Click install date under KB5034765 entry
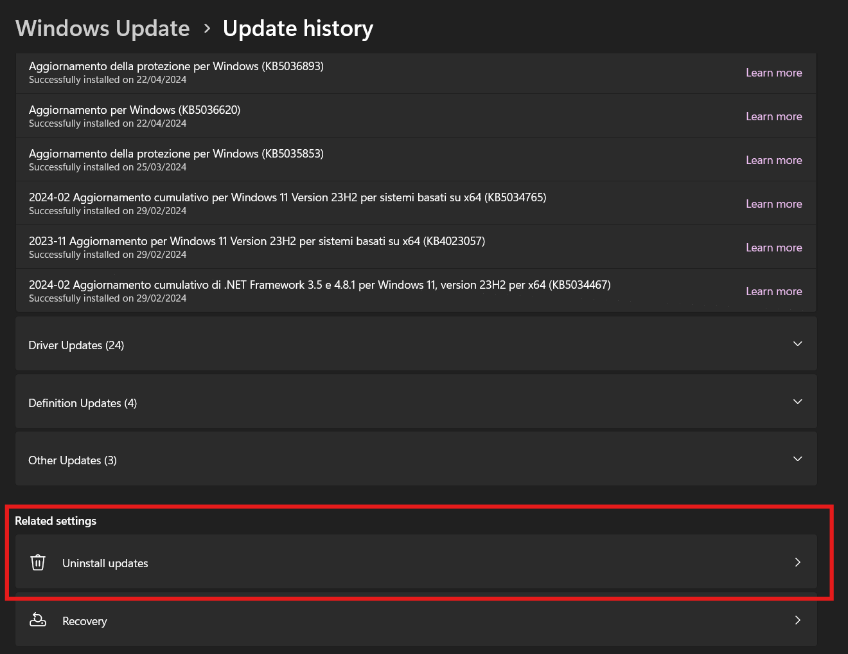 108,211
